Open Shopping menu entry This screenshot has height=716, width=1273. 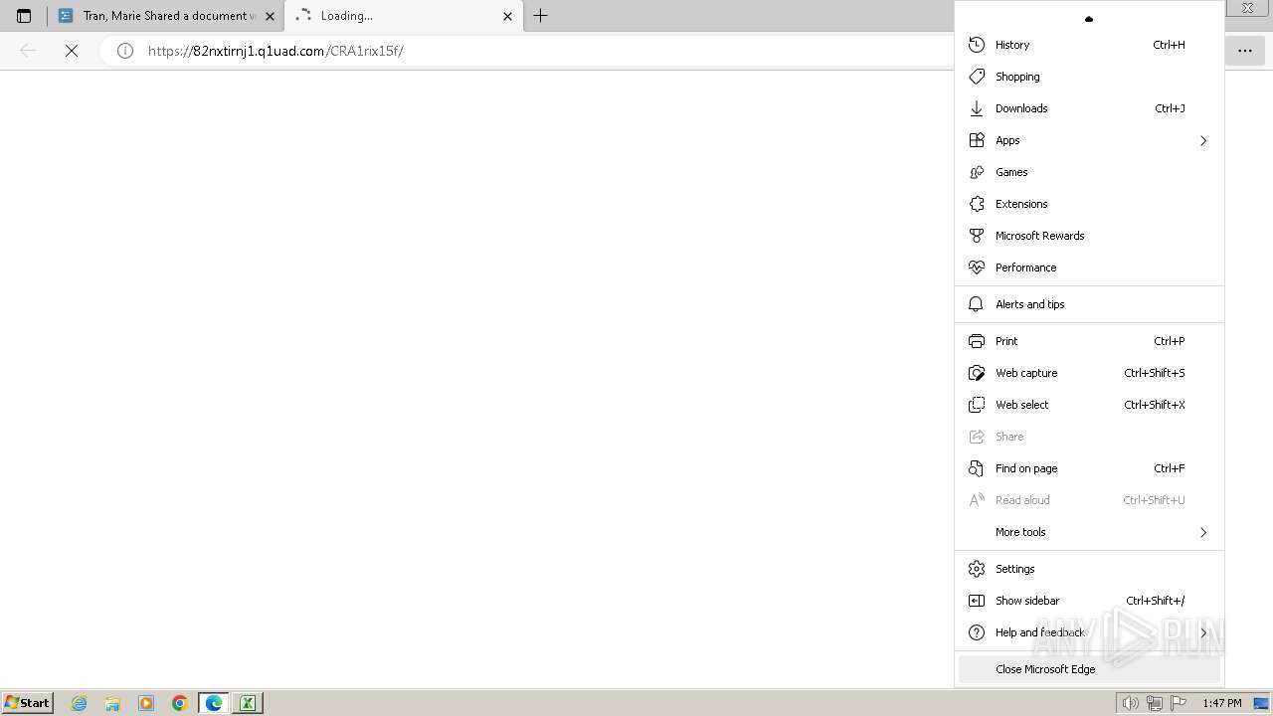(1089, 77)
